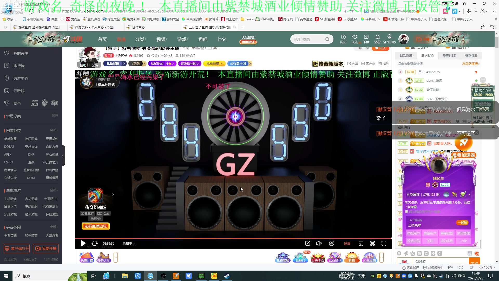Screen dimensions: 499x281
Task: Open the Download icon in header
Action: click(x=366, y=39)
